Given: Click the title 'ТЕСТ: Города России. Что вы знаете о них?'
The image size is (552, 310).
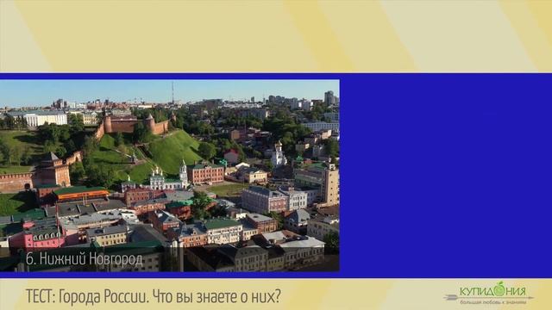Looking at the screenshot, I should [x=154, y=296].
